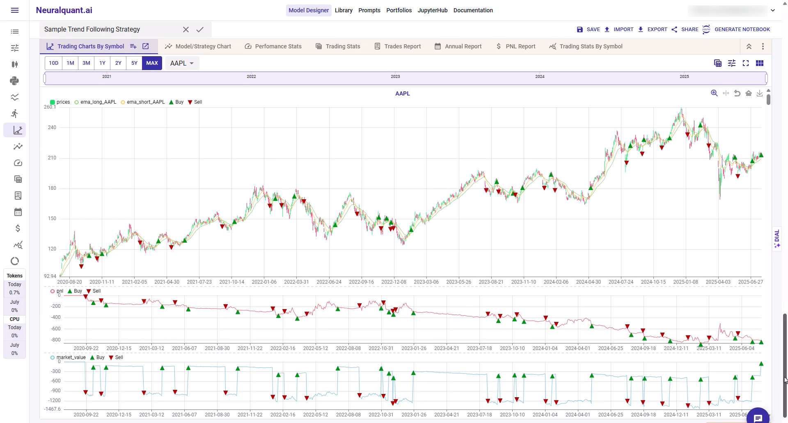Toggle prices series visibility in legend
The image size is (788, 423).
[x=63, y=102]
